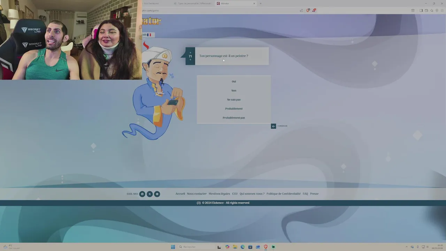Open Akinator's X (Twitter) icon
The width and height of the screenshot is (446, 251).
149,194
